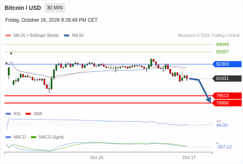Click the MA 50 legend label
The width and height of the screenshot is (243, 164).
coord(78,36)
